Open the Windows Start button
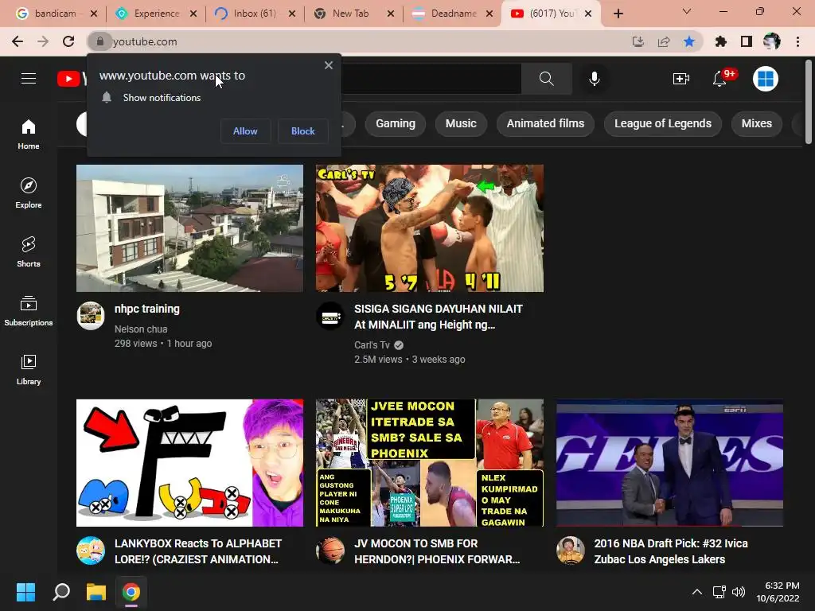The height and width of the screenshot is (611, 815). (25, 592)
